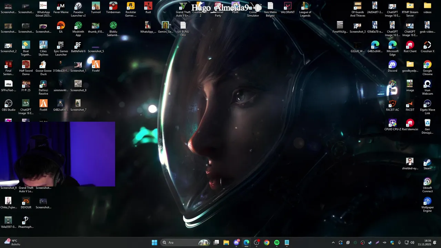Select the Screenshot_8 image thumbnail
This screenshot has height=248, width=441.
click(78, 86)
